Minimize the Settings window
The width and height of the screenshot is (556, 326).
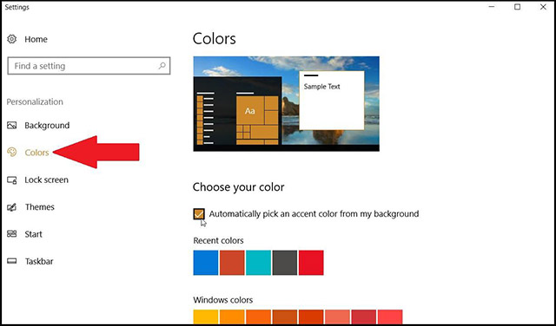coord(492,7)
